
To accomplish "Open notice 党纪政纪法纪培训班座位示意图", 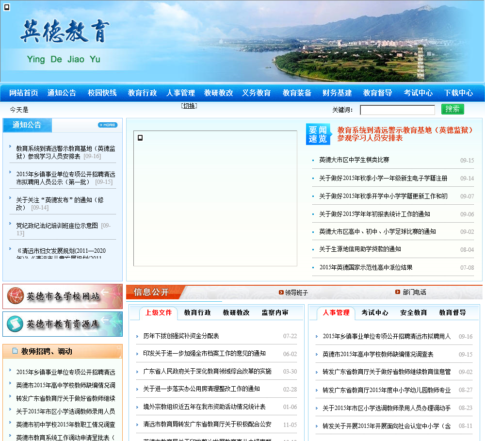I will (57, 226).
